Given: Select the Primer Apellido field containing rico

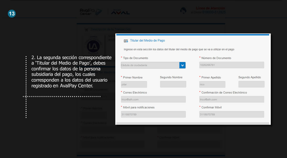Looking at the screenshot, I should 212,84.
